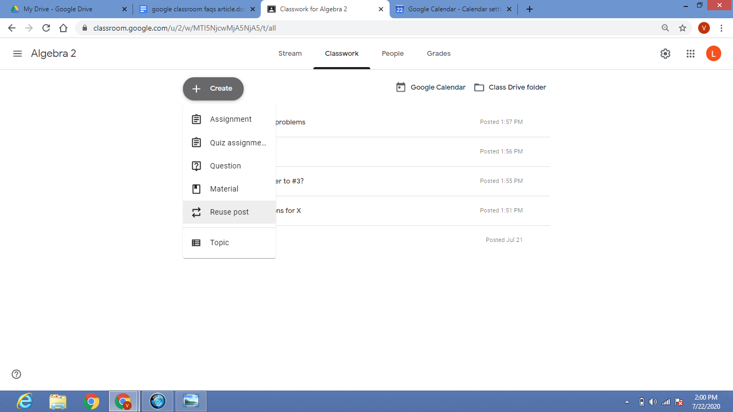Select Quiz assignment from the menu
Screen dimensions: 733x412
coord(229,143)
